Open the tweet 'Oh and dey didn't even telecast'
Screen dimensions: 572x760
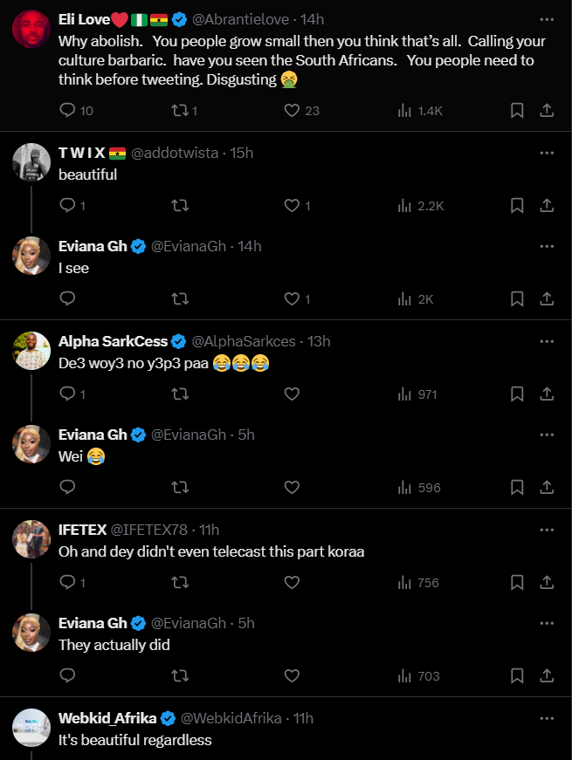click(x=210, y=551)
